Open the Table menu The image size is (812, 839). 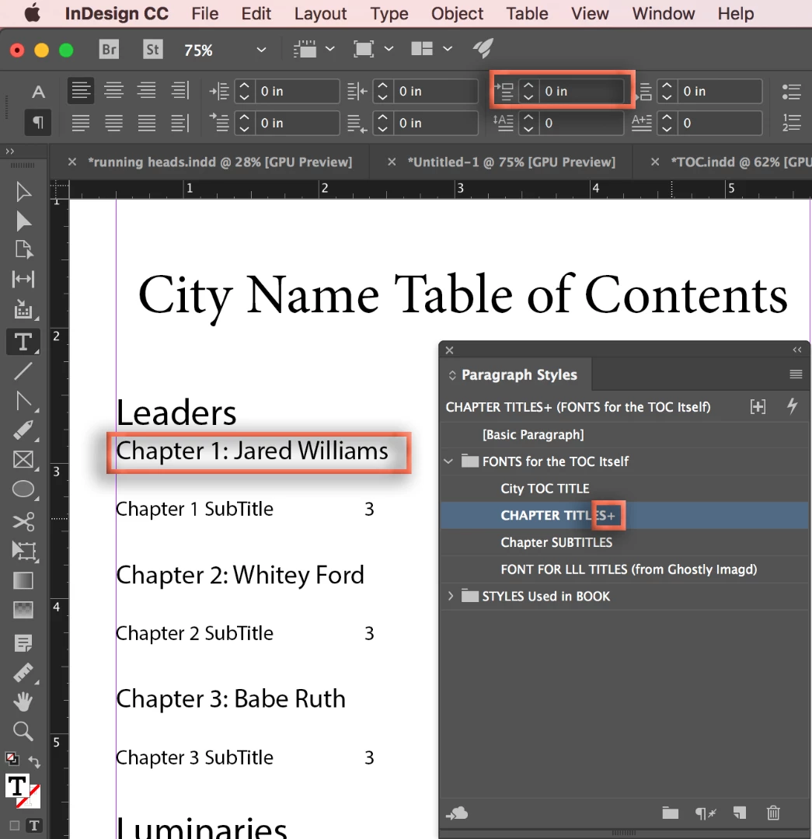528,13
